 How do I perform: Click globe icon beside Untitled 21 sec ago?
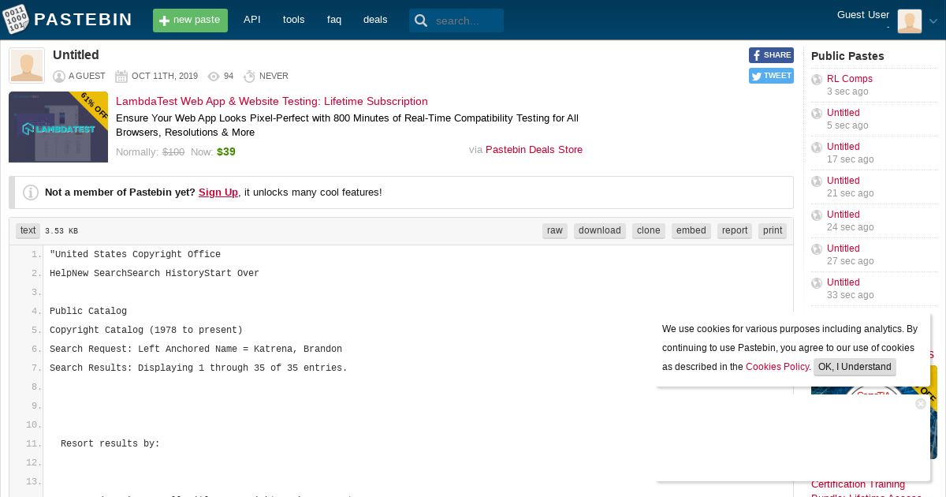pos(817,181)
